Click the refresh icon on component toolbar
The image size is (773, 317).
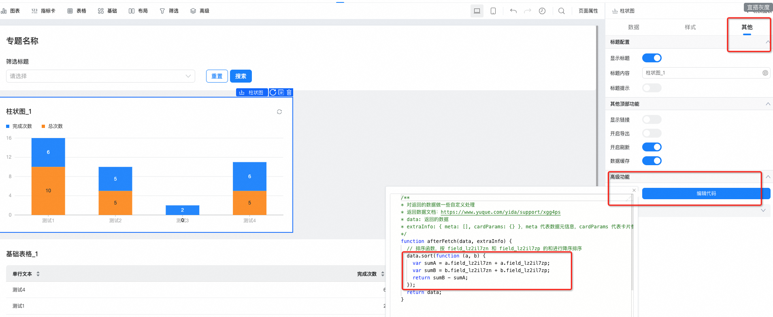(273, 92)
